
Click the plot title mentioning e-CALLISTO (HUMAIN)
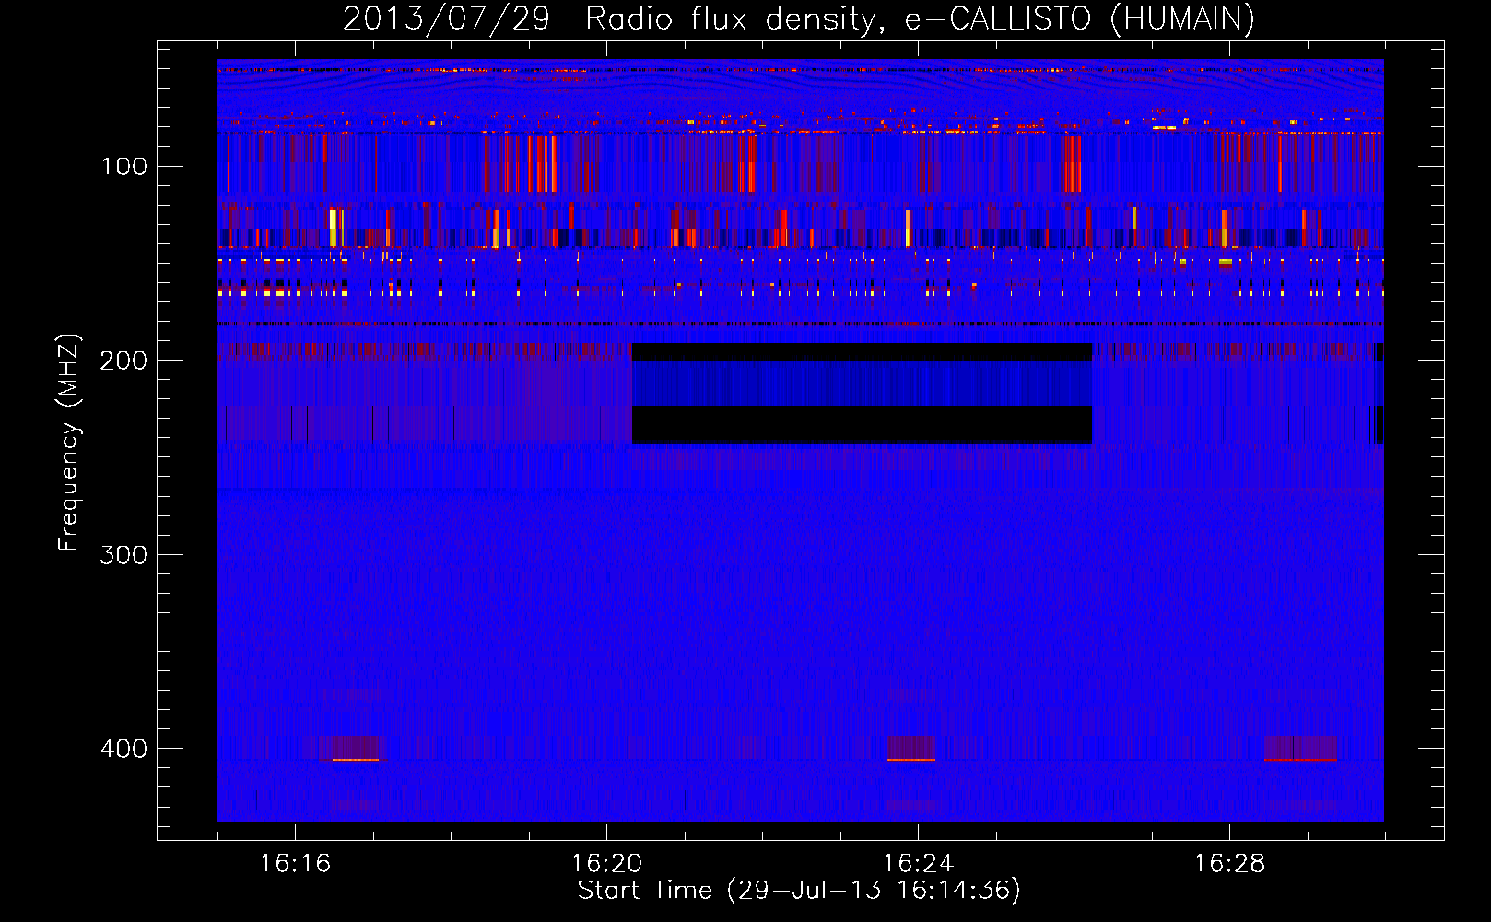point(799,19)
